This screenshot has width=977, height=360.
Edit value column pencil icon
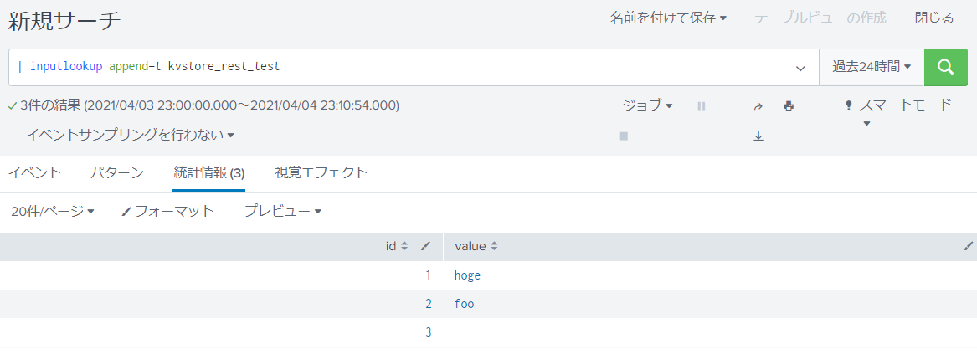tap(968, 247)
